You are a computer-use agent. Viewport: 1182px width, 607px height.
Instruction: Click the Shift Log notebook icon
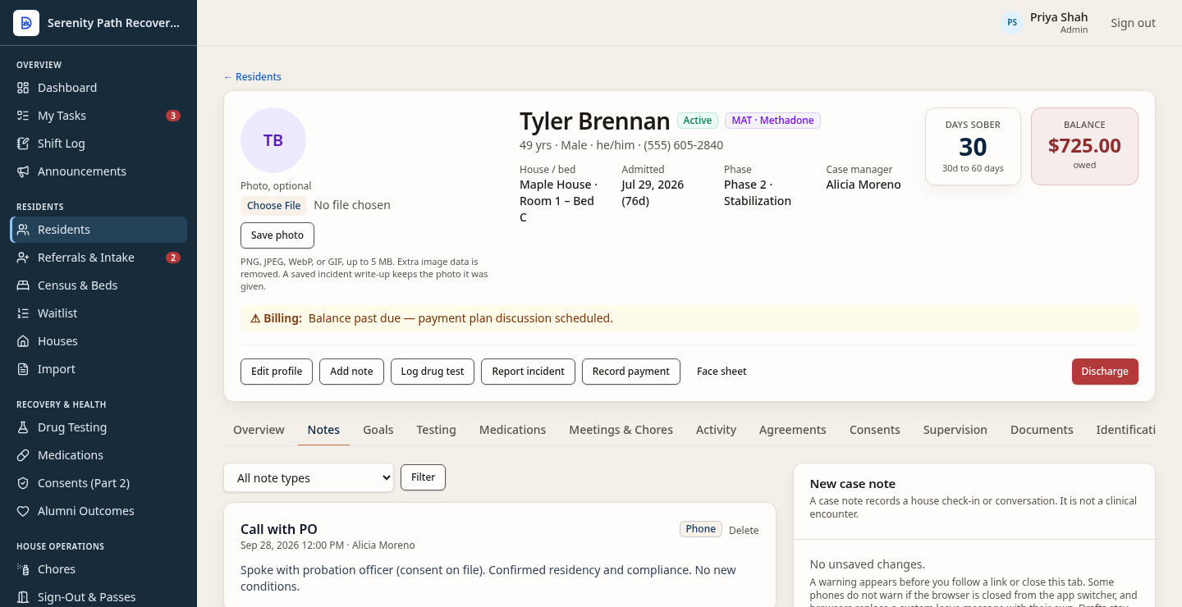(23, 144)
